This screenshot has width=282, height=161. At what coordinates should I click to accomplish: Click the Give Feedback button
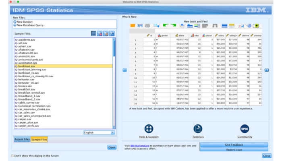234,144
